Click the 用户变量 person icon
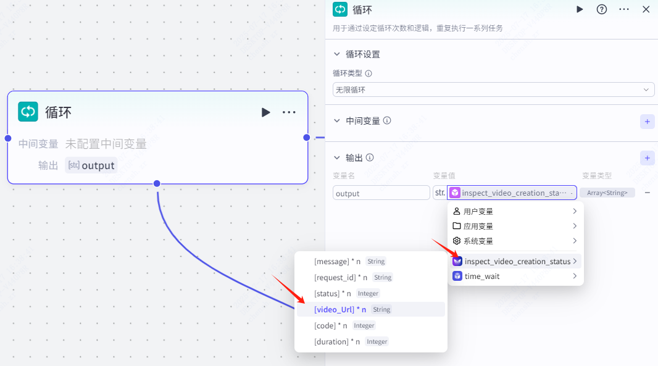 tap(457, 211)
